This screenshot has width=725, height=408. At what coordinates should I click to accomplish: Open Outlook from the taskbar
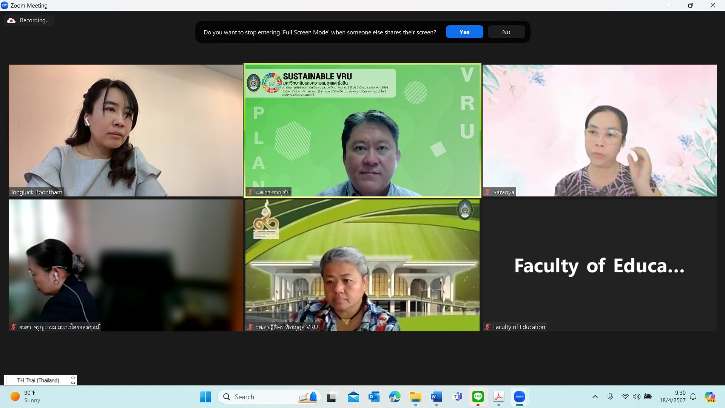[374, 397]
